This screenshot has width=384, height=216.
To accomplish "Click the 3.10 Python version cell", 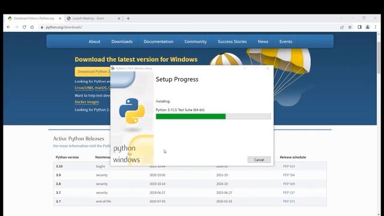I will tap(59, 166).
